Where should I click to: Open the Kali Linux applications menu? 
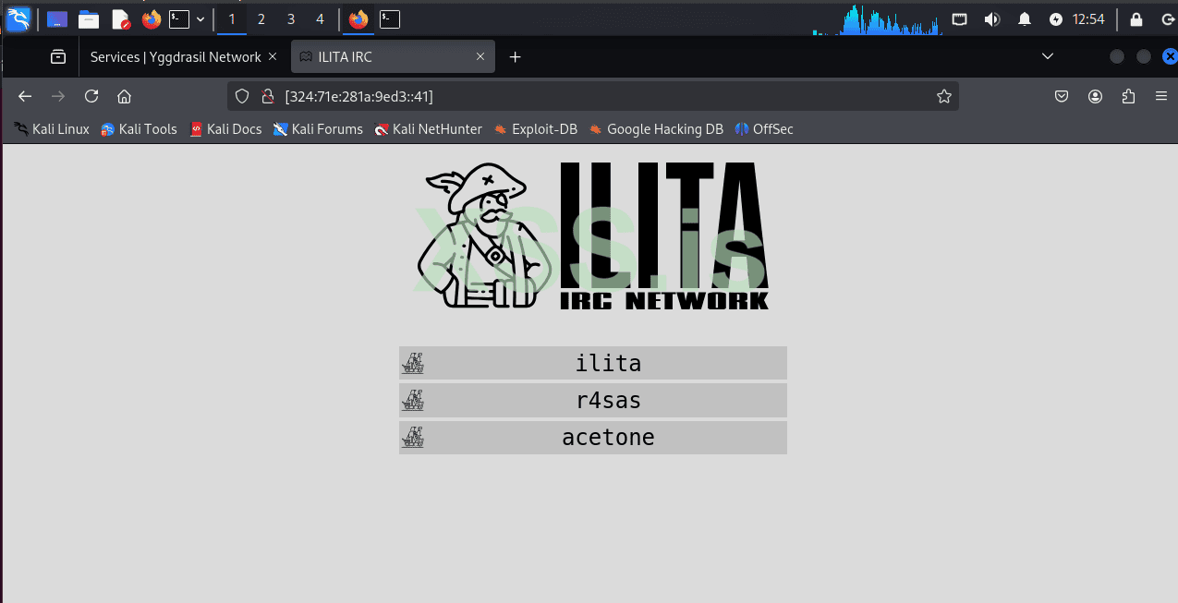click(18, 18)
